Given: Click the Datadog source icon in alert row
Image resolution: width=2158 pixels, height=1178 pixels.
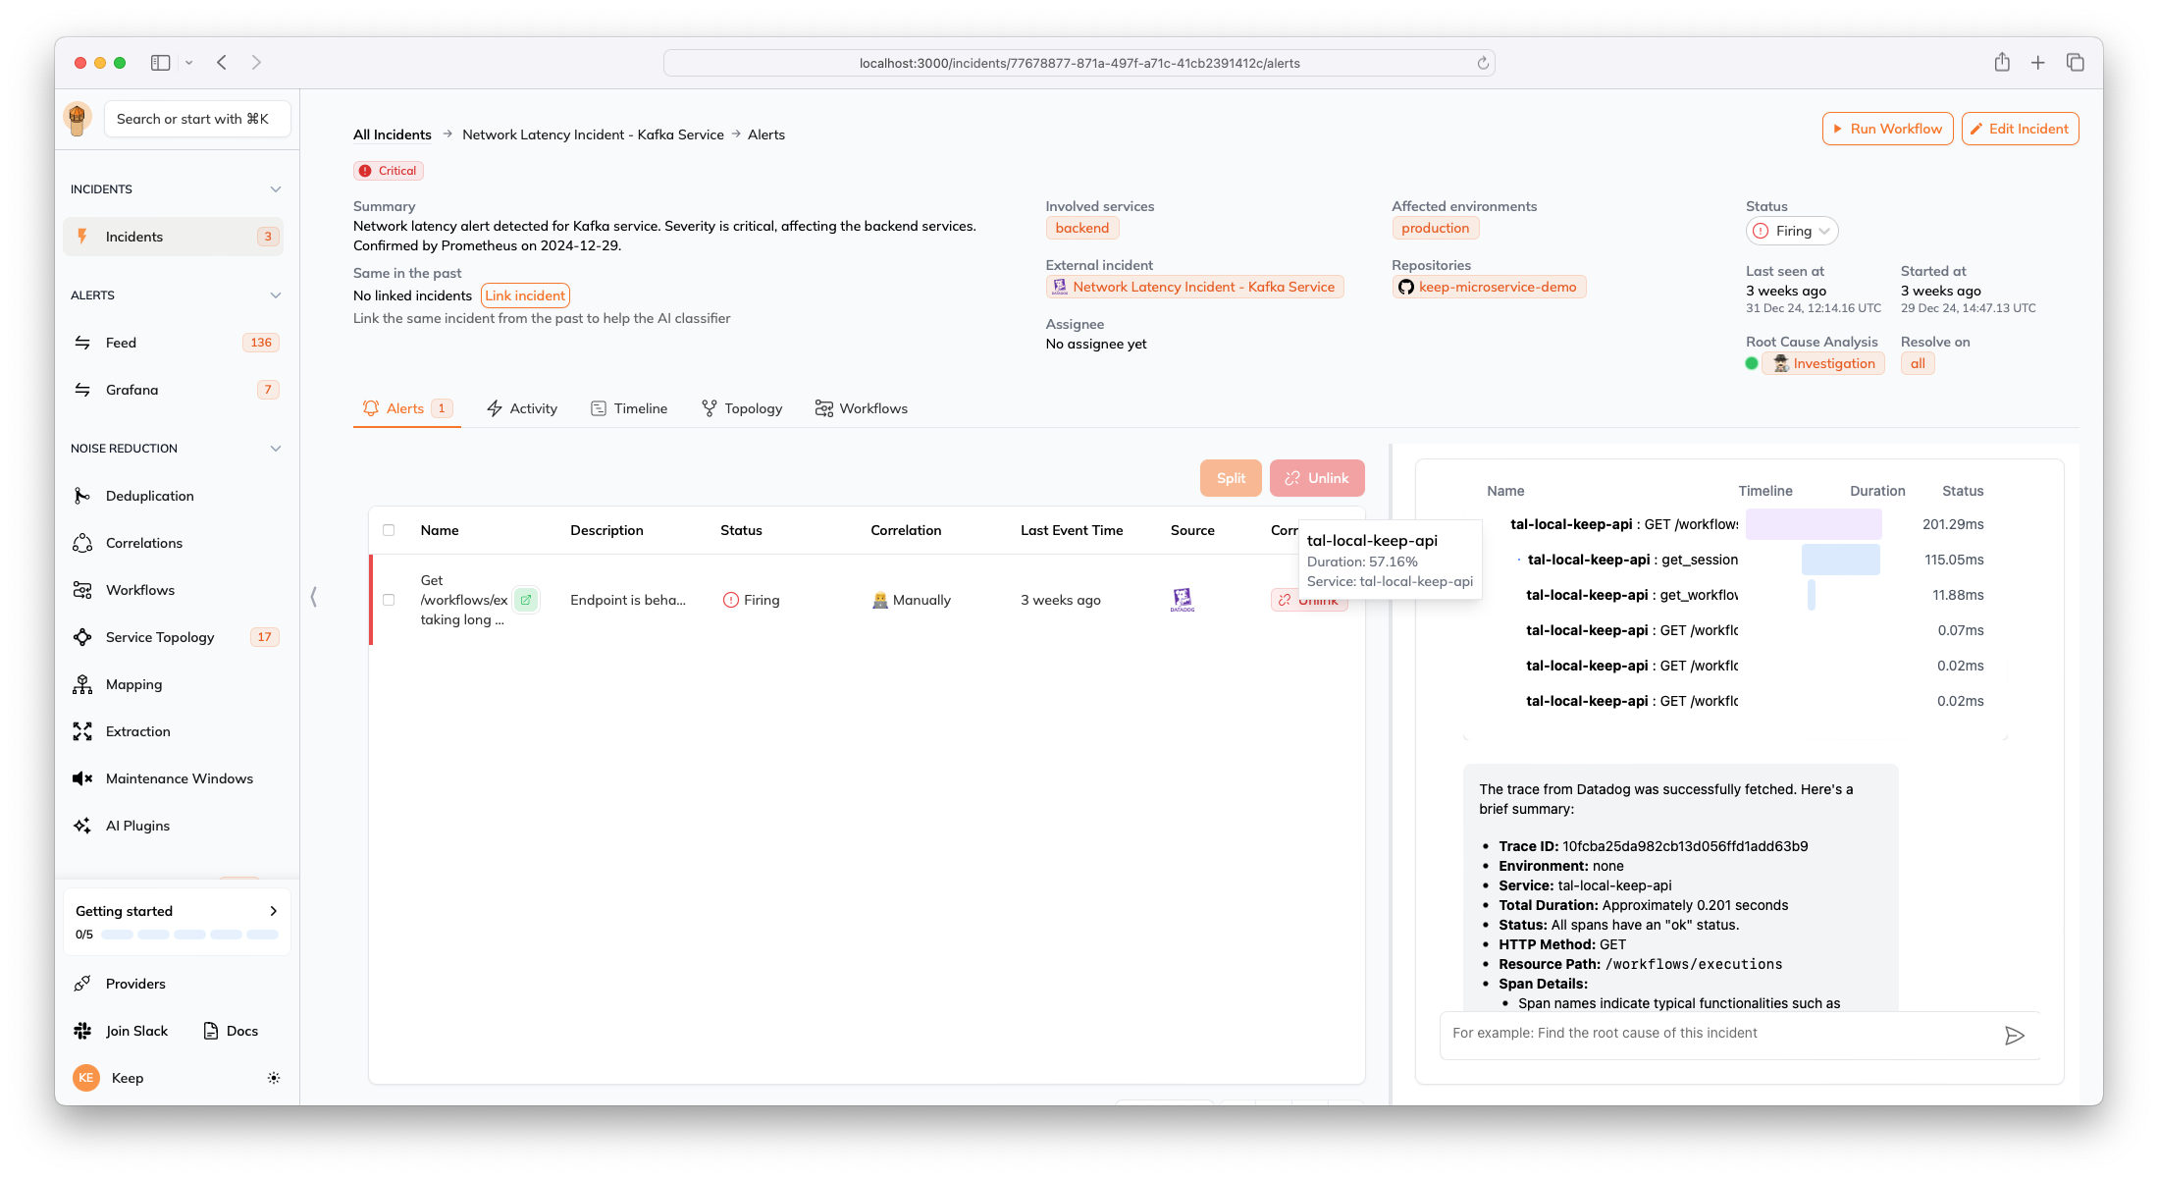Looking at the screenshot, I should pos(1183,600).
